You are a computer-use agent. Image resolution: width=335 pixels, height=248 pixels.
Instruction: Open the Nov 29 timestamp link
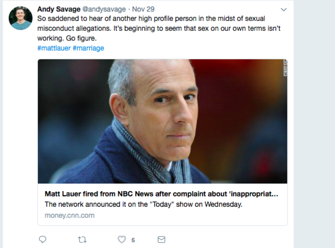[144, 9]
